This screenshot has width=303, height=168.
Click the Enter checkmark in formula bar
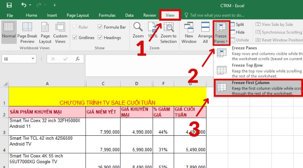click(65, 59)
